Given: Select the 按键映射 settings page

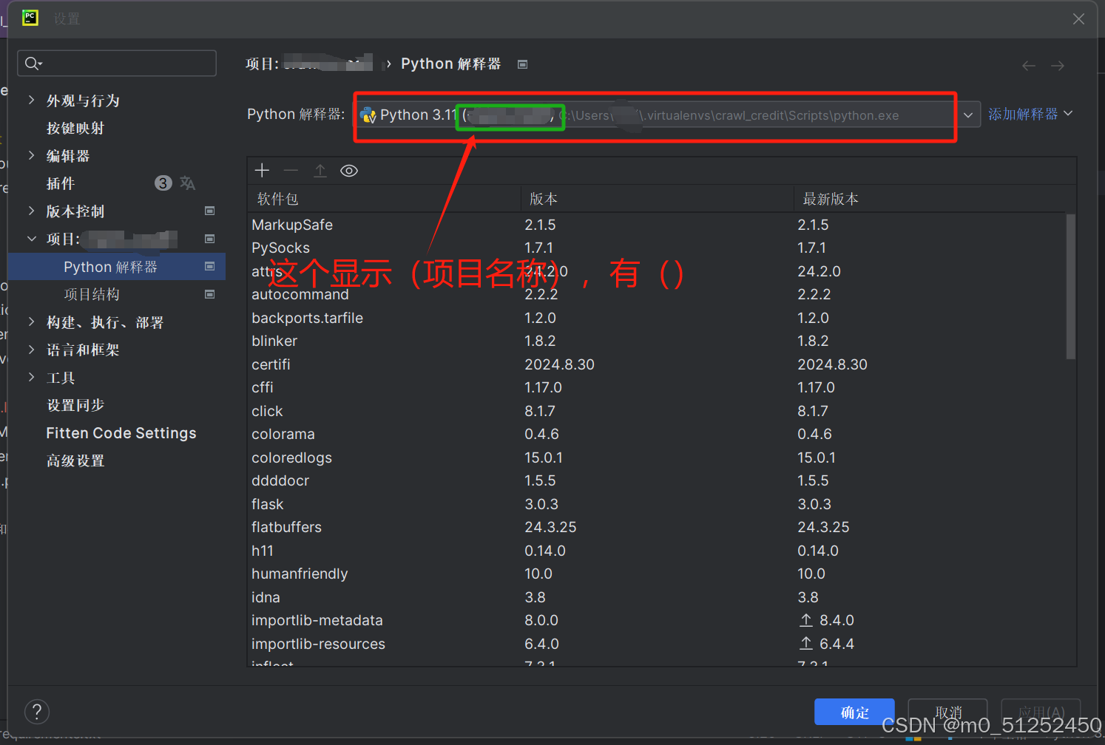Looking at the screenshot, I should pos(75,128).
